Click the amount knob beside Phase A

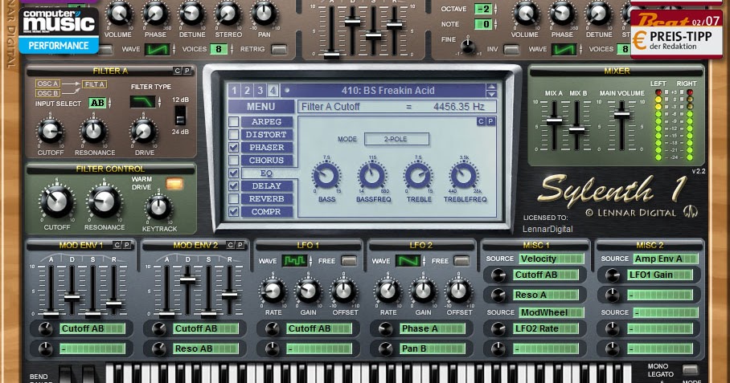pyautogui.click(x=385, y=329)
